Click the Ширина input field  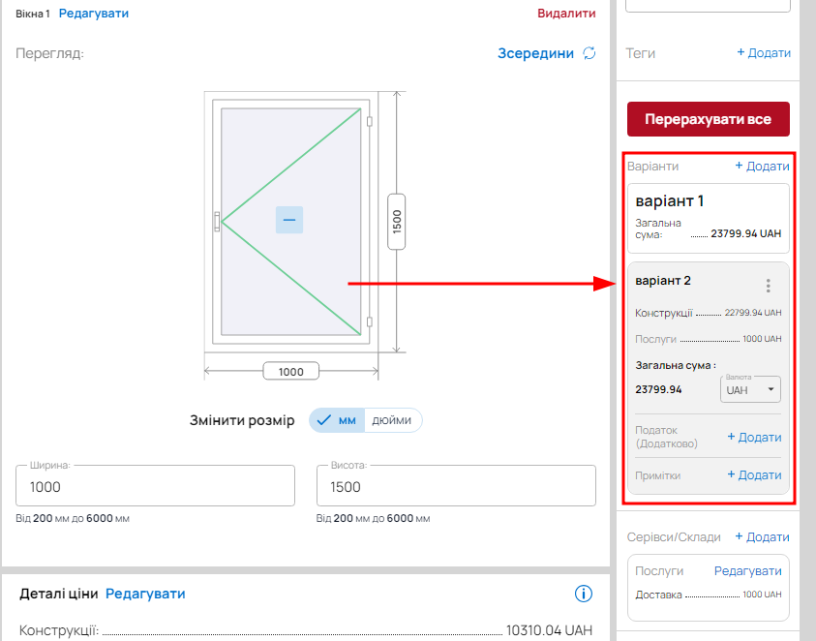tap(155, 486)
